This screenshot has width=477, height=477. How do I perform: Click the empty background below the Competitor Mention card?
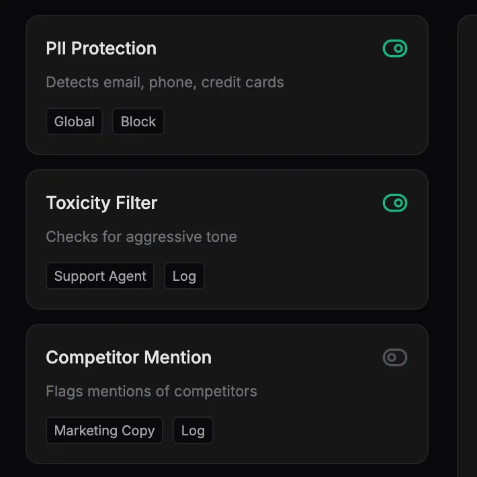[228, 470]
